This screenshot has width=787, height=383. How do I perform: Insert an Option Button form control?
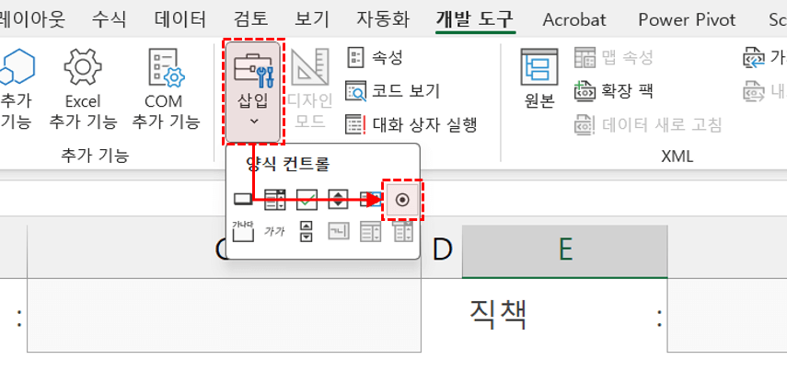(402, 200)
